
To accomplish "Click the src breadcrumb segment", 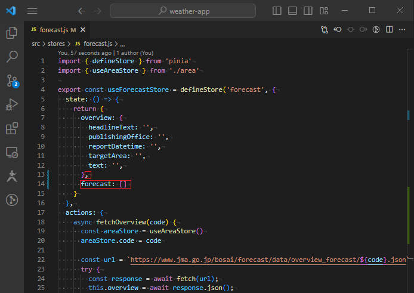I will click(x=36, y=44).
